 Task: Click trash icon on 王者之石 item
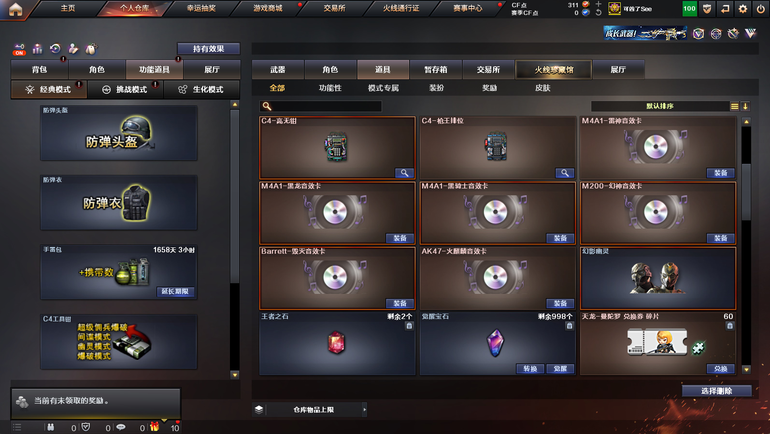tap(409, 326)
